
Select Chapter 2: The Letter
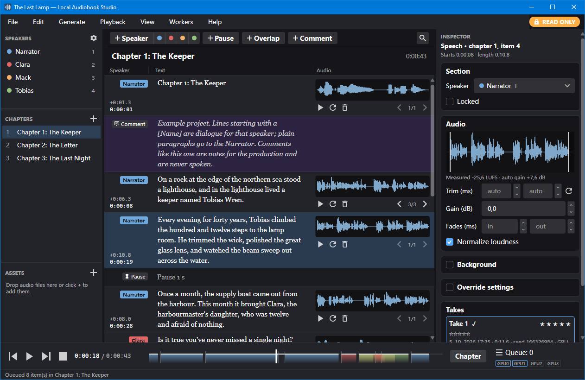point(51,145)
